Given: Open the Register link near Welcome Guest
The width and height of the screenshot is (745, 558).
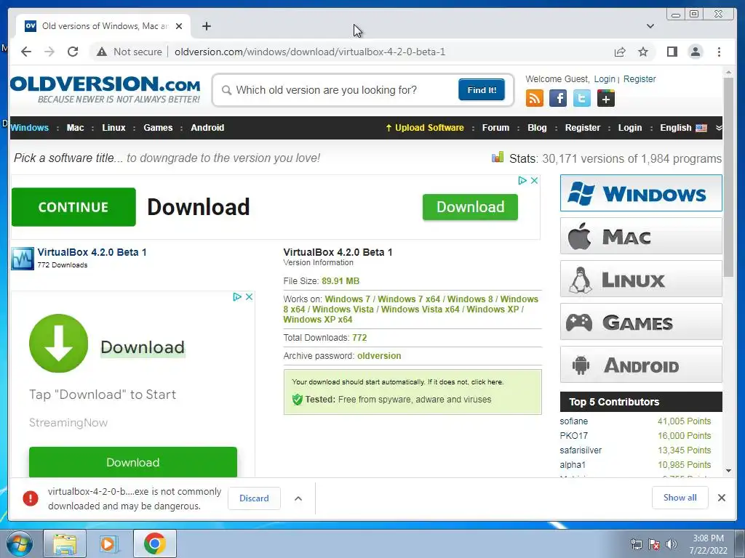Looking at the screenshot, I should pyautogui.click(x=639, y=79).
